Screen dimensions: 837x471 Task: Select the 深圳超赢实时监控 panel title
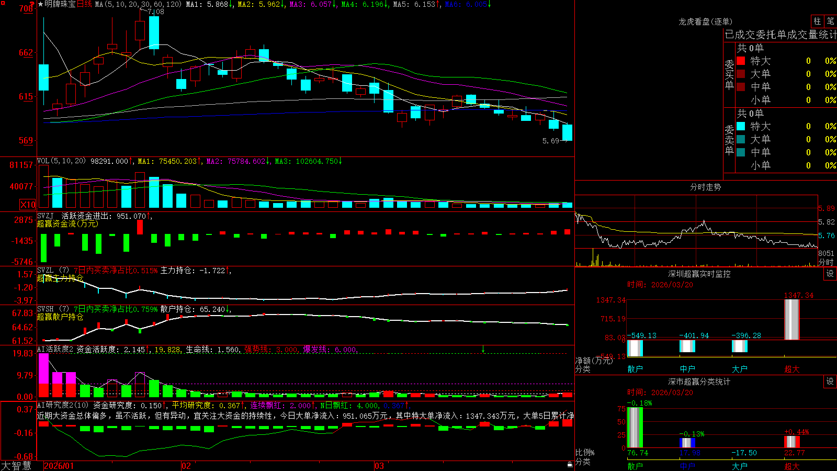click(x=699, y=274)
